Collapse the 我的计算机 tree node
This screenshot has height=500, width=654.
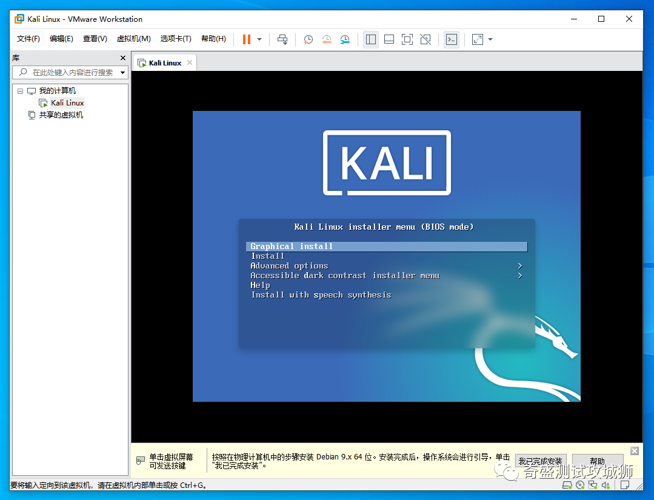point(20,91)
